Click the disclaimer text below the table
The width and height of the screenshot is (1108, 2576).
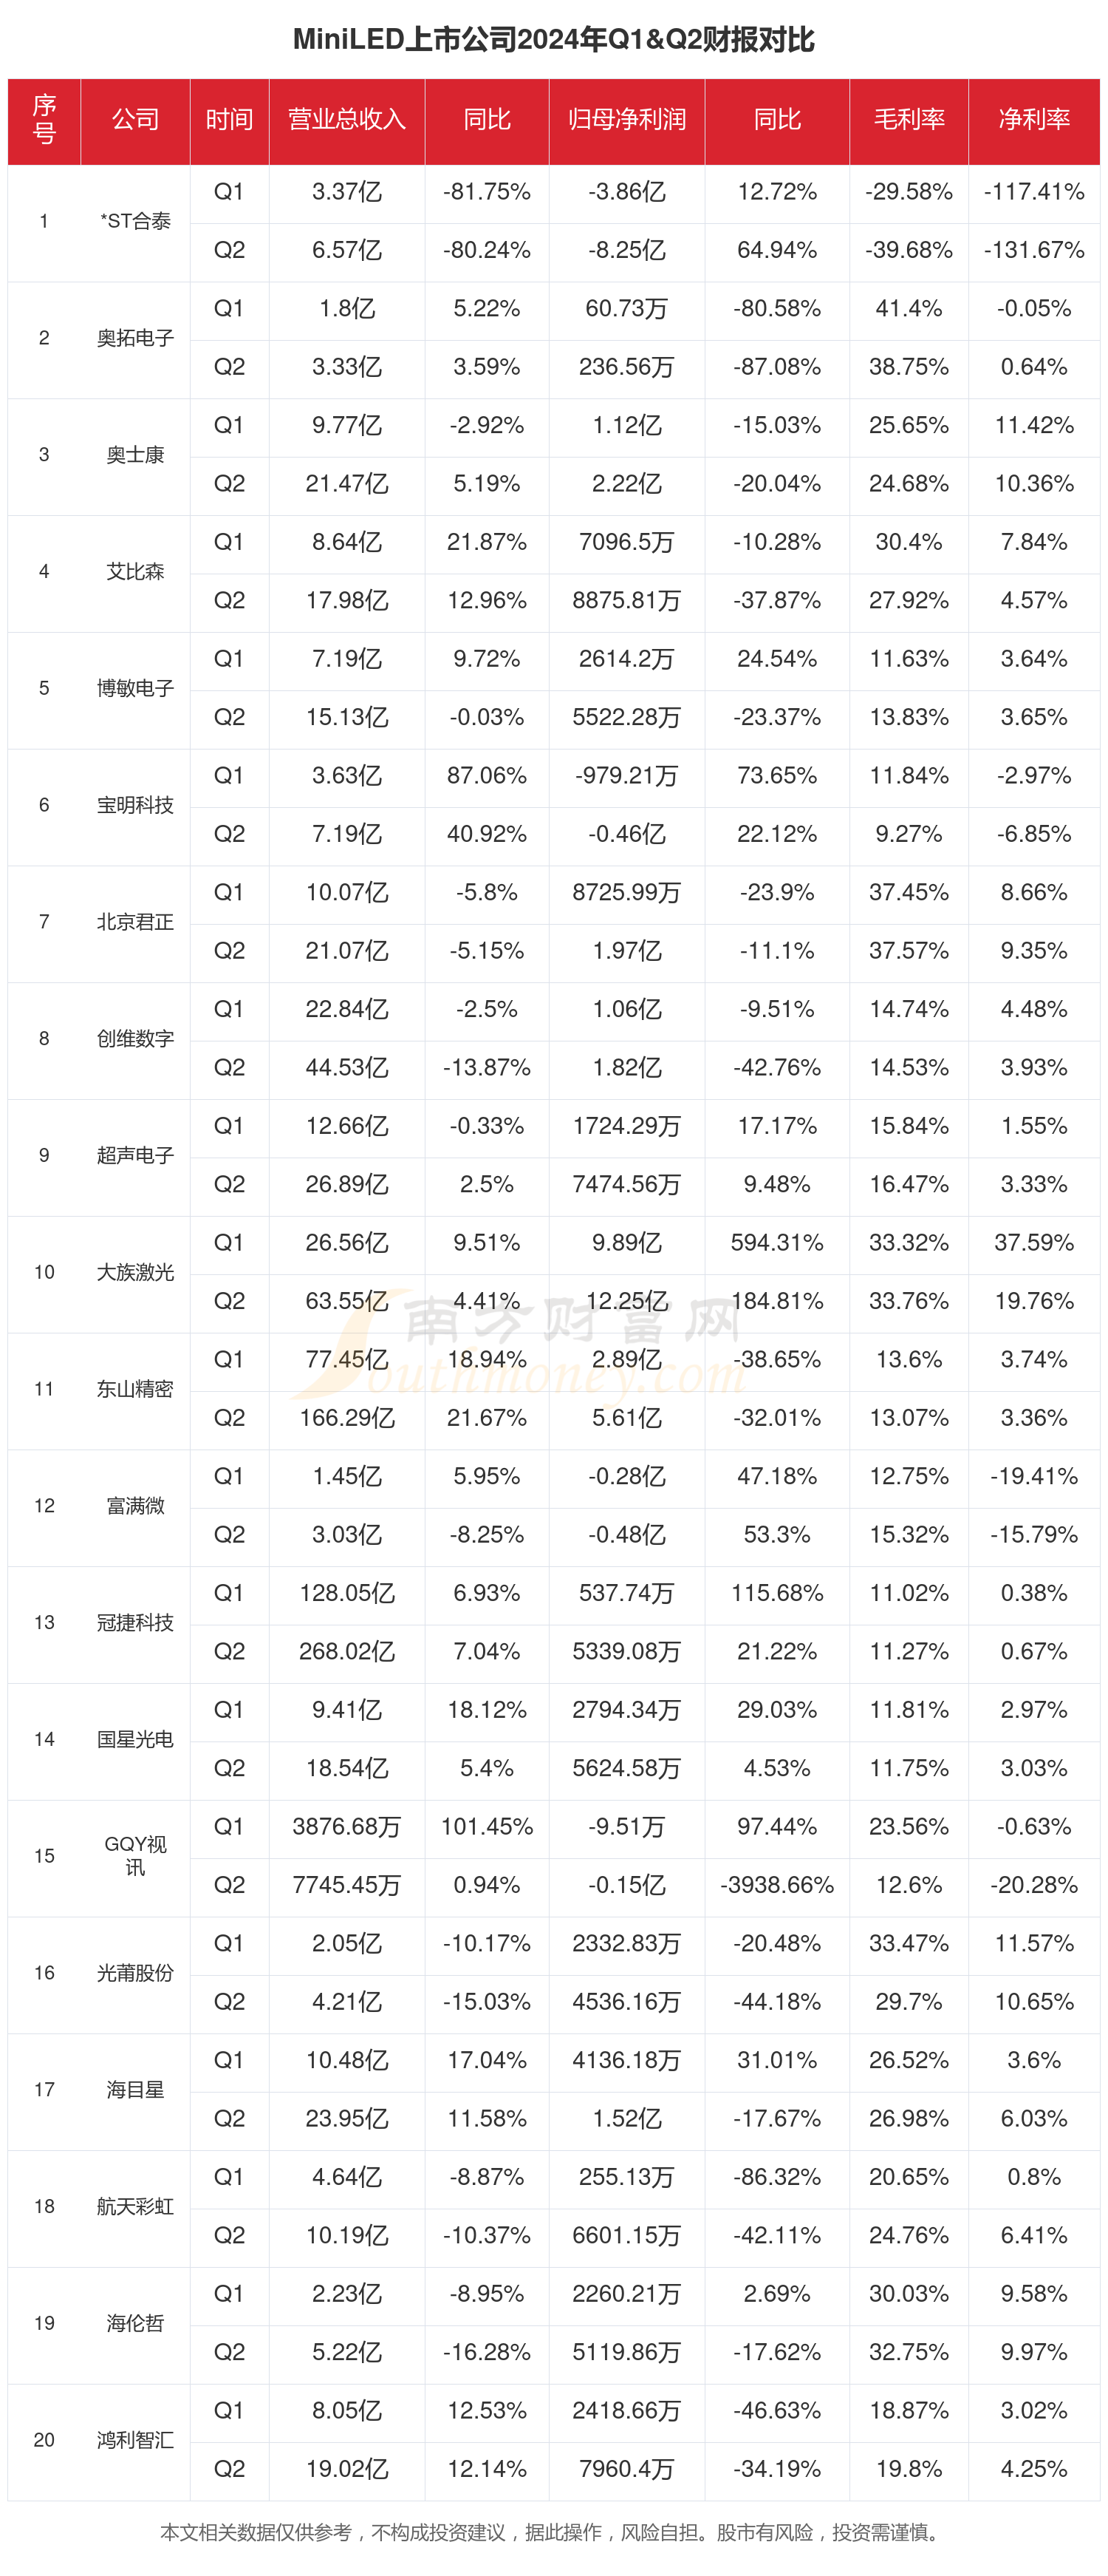click(x=553, y=2532)
